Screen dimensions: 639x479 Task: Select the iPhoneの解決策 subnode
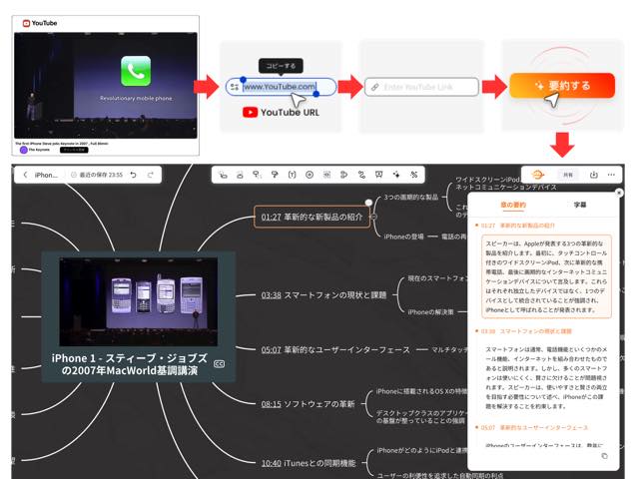(x=430, y=312)
